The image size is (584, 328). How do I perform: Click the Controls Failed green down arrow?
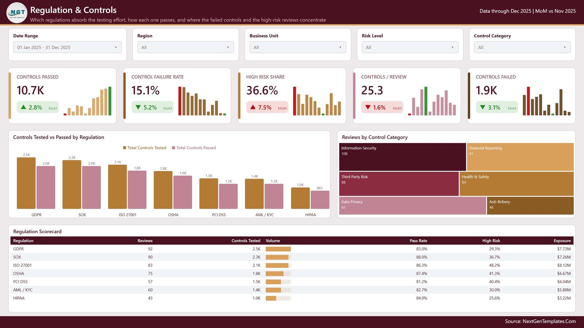pyautogui.click(x=483, y=107)
